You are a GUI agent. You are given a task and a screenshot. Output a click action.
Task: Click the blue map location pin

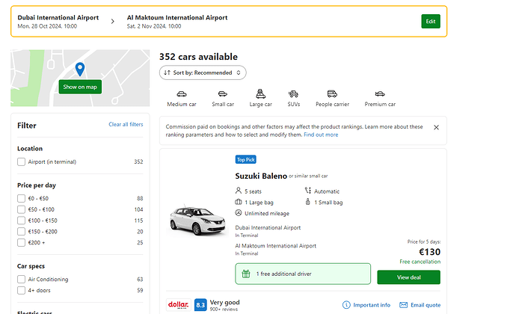click(80, 69)
